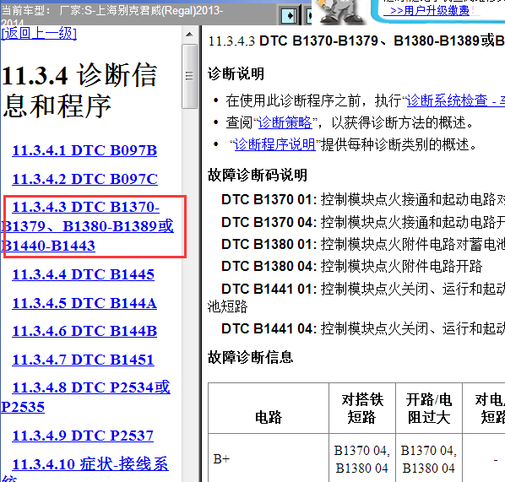Image resolution: width=505 pixels, height=482 pixels.
Task: Click the left panel scrollbar thumb
Action: [190, 76]
